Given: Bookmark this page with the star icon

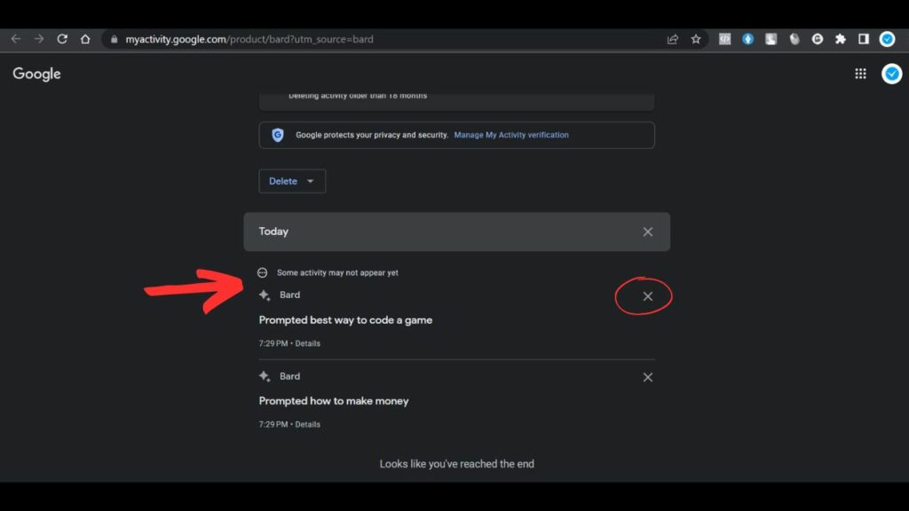Looking at the screenshot, I should 696,39.
